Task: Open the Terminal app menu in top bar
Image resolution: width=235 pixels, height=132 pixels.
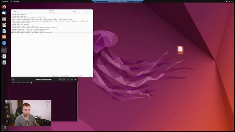Action: [x=15, y=1]
